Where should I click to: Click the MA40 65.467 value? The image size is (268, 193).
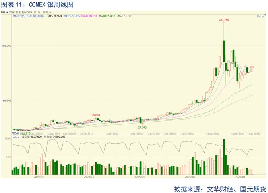tap(107, 16)
